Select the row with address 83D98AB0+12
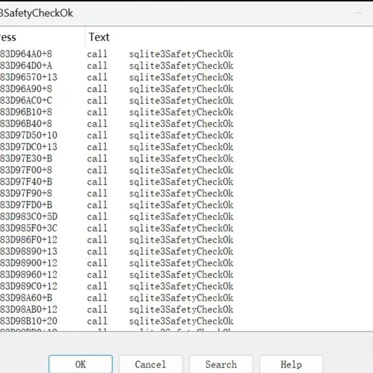Screen dimensions: 373x373 (x=187, y=309)
